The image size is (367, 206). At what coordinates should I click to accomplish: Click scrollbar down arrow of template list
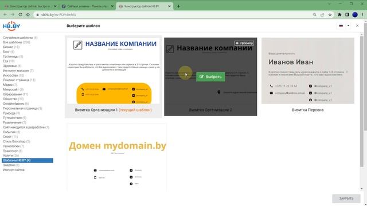362,188
